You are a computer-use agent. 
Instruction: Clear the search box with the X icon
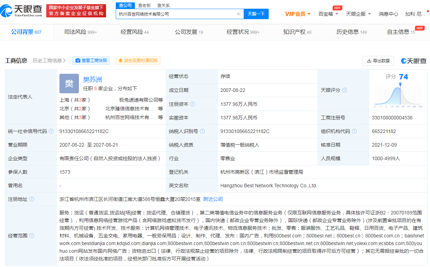click(238, 14)
